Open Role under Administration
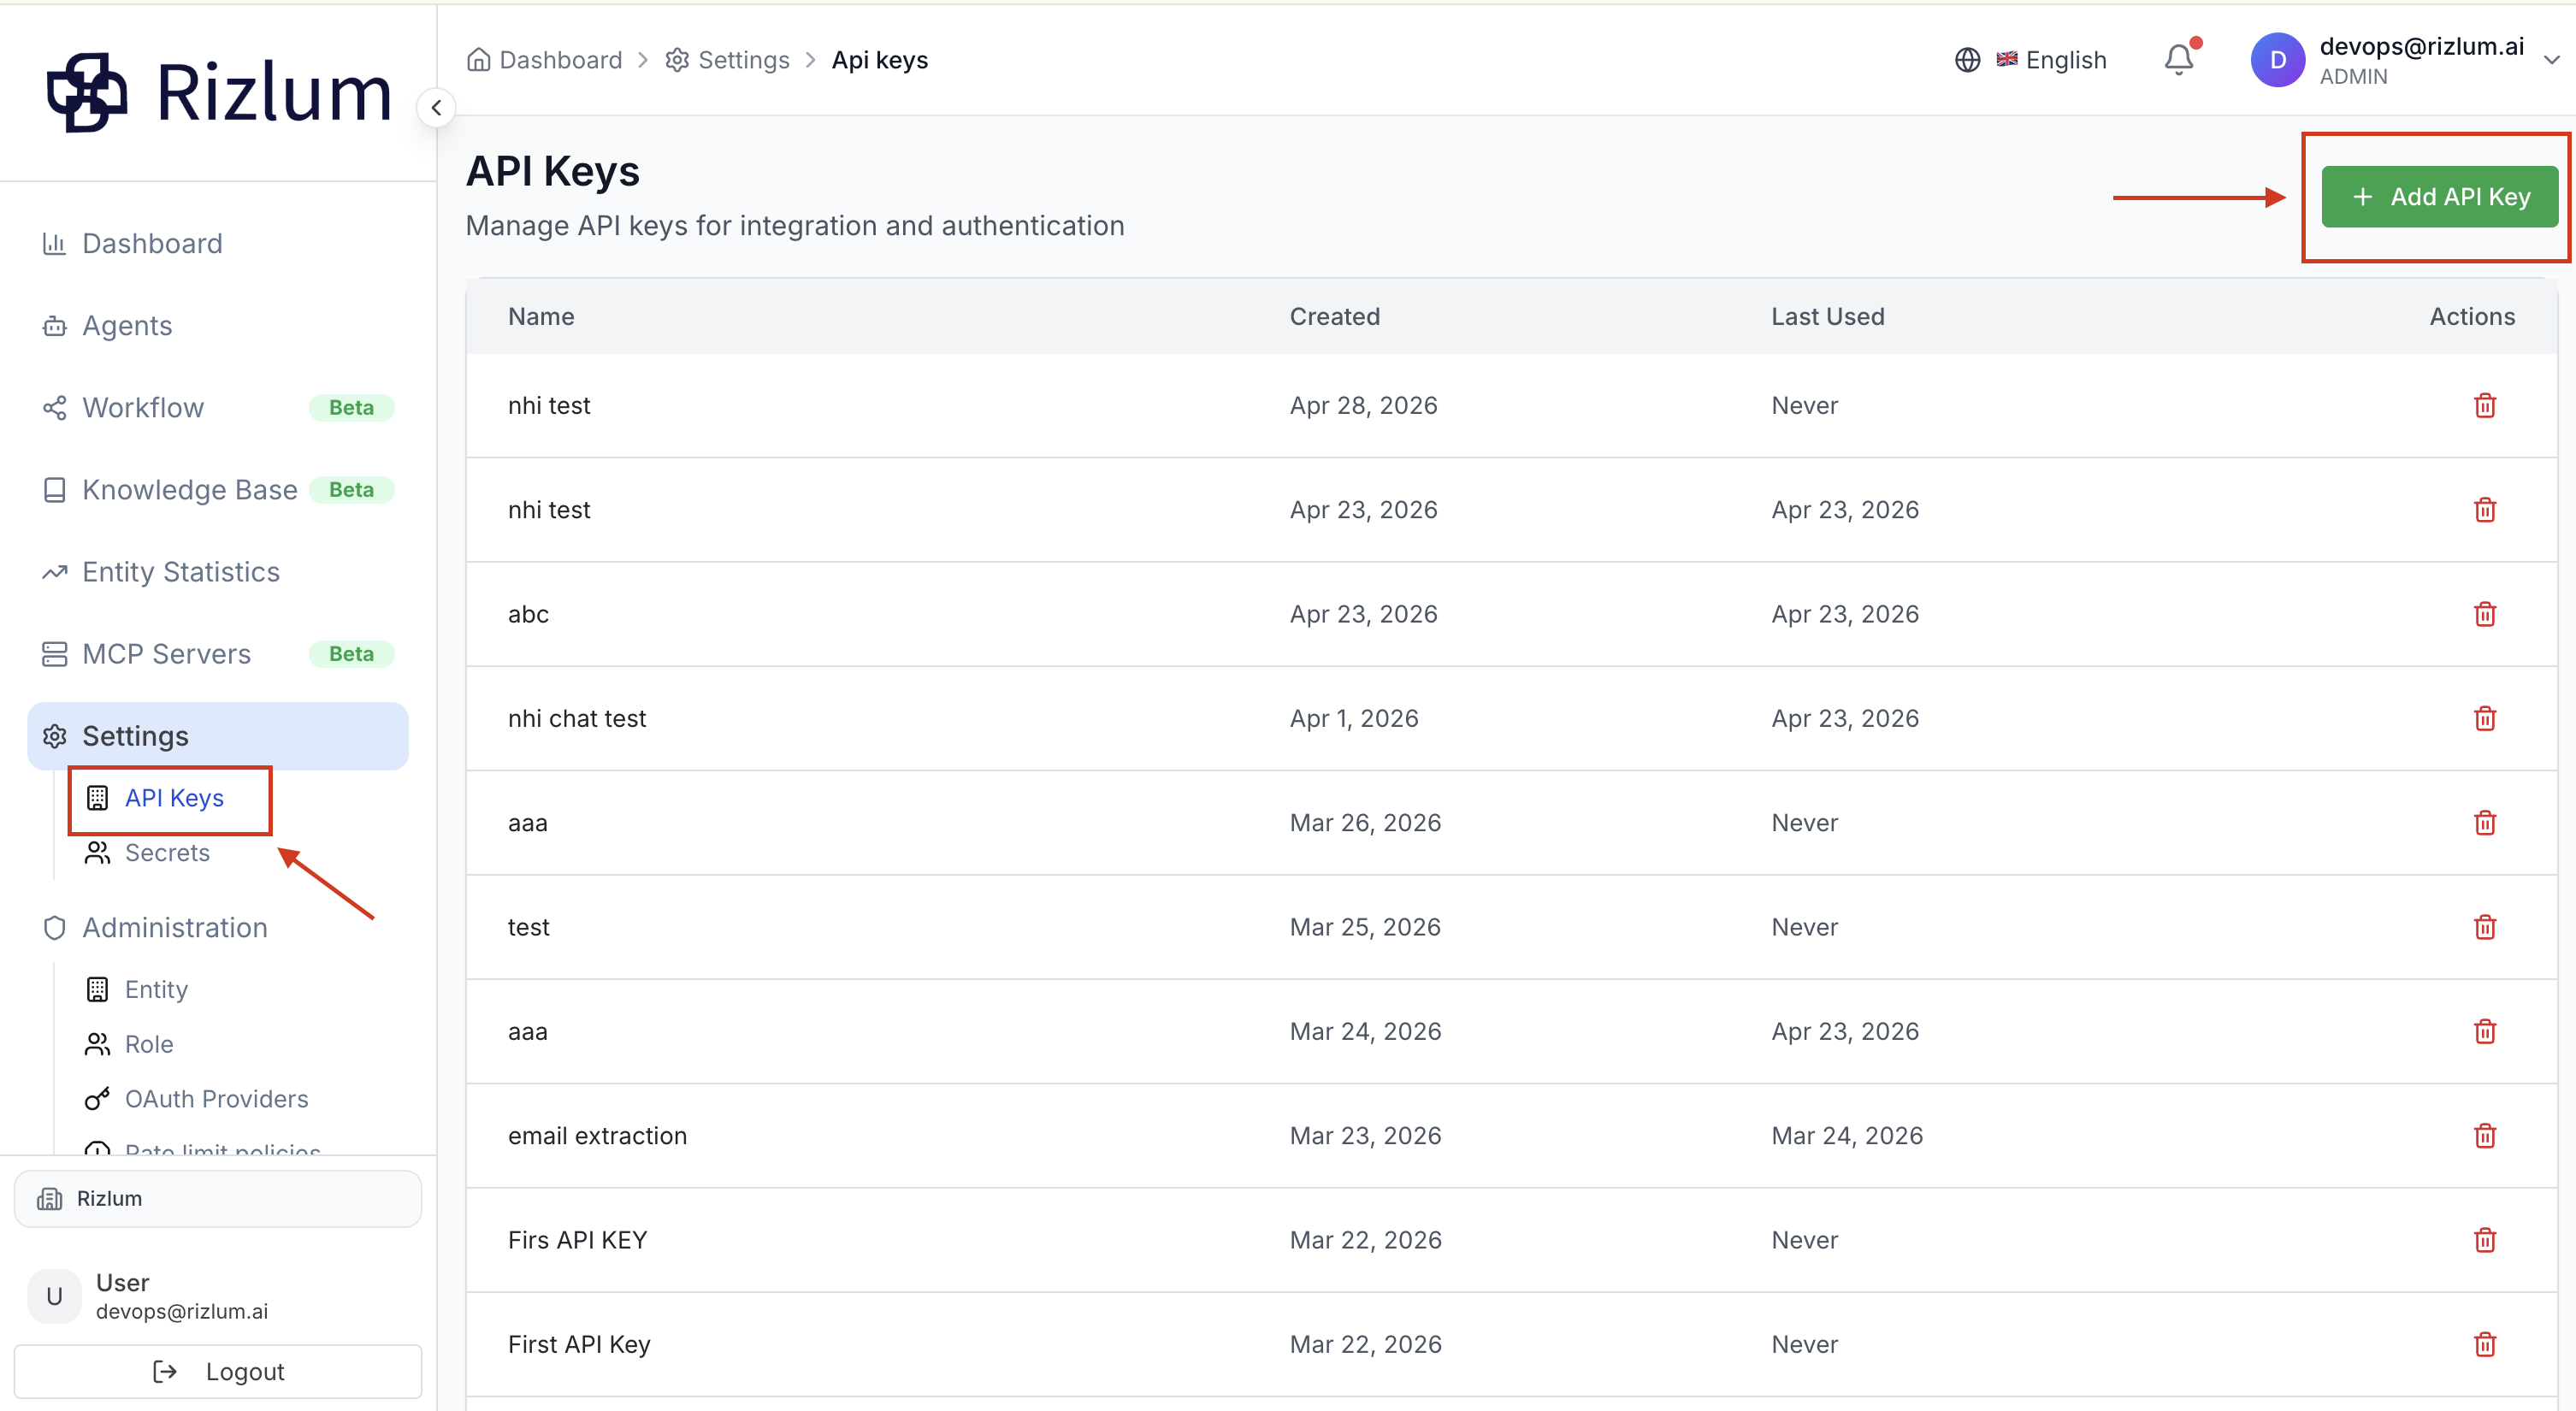2576x1411 pixels. click(149, 1044)
